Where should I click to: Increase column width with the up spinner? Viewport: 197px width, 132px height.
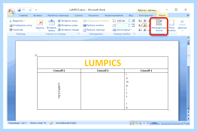pos(129,24)
